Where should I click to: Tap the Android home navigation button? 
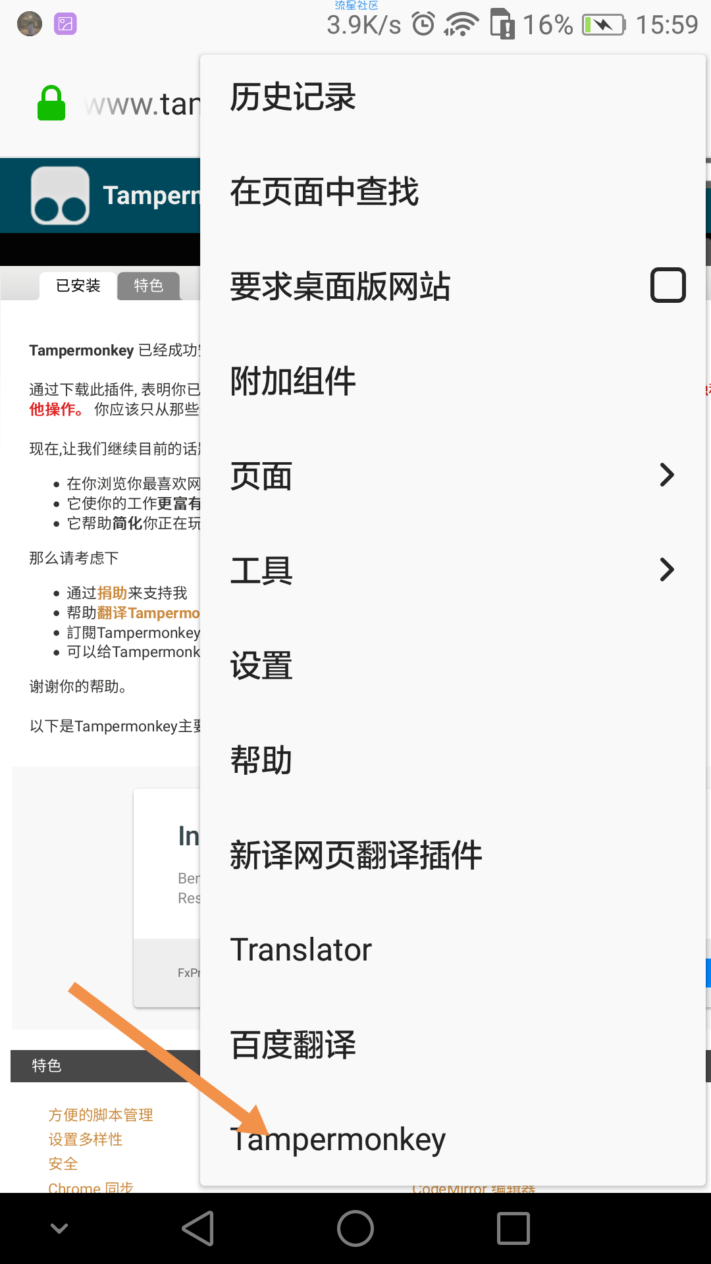point(355,1228)
